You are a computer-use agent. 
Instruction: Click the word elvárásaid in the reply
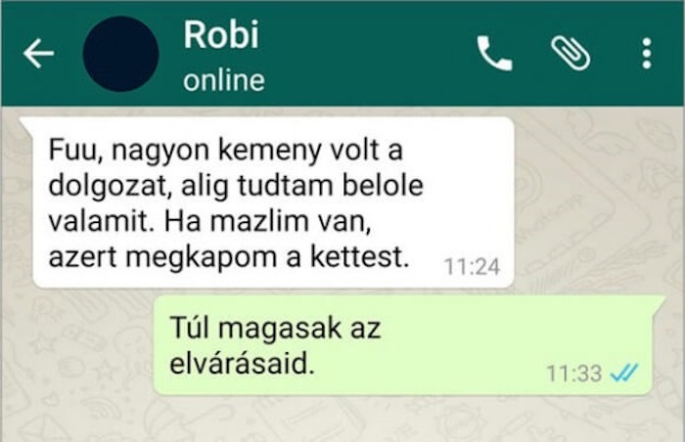click(x=242, y=364)
